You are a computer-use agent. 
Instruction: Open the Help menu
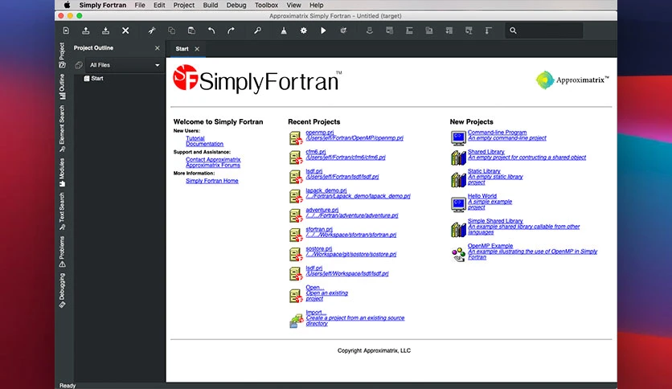point(316,5)
